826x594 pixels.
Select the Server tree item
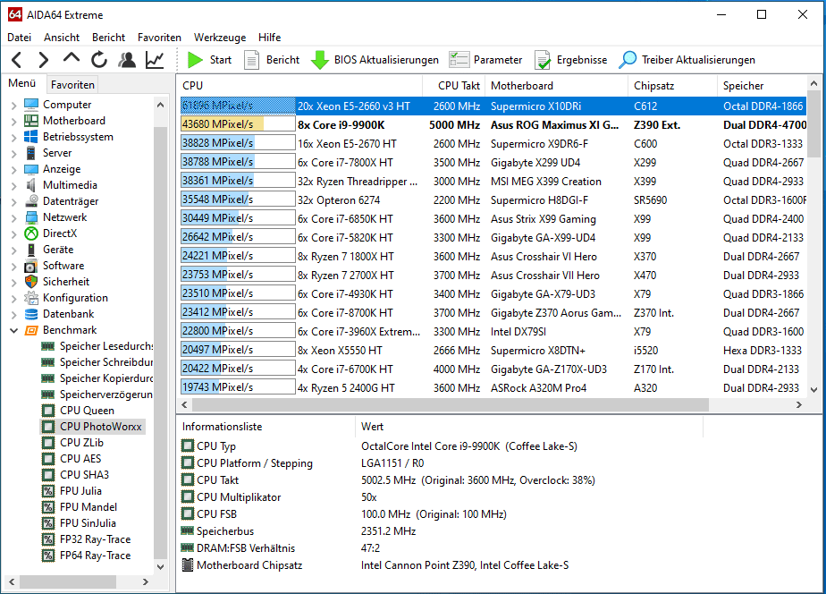point(57,153)
